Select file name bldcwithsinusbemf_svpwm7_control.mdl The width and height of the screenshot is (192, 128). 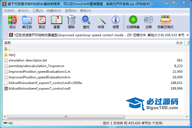[x=39, y=89]
